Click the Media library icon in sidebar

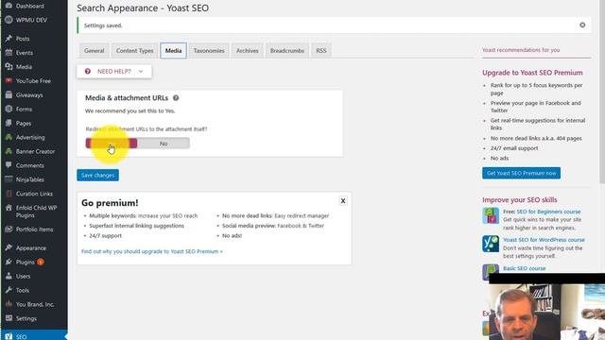9,67
